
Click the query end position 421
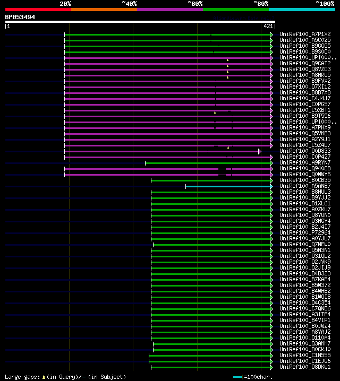click(x=268, y=26)
